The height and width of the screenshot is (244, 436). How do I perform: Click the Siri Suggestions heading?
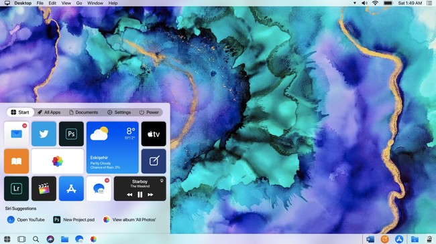click(x=21, y=209)
